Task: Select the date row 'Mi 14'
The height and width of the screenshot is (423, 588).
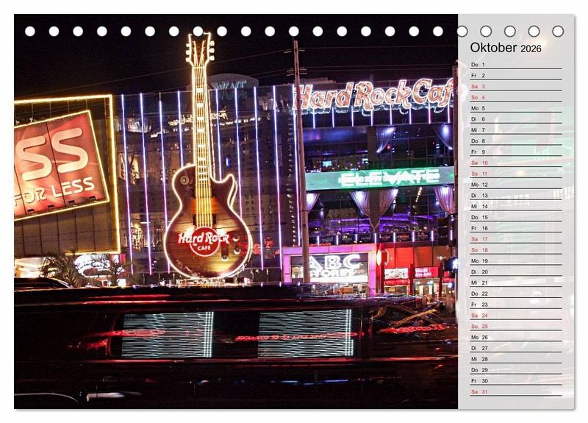Action: click(x=516, y=206)
